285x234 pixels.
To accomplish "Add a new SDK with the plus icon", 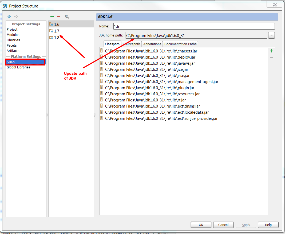I will tap(52, 17).
